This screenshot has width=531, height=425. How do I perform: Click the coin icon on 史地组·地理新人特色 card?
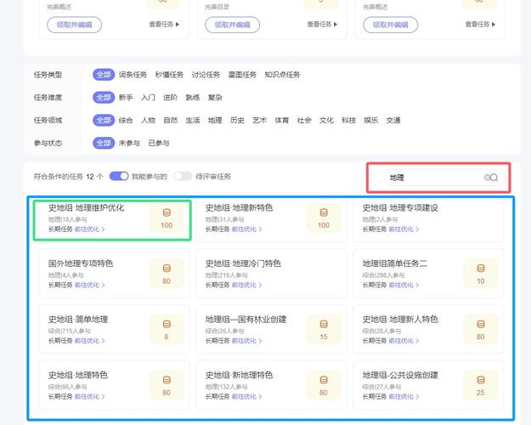click(x=481, y=325)
